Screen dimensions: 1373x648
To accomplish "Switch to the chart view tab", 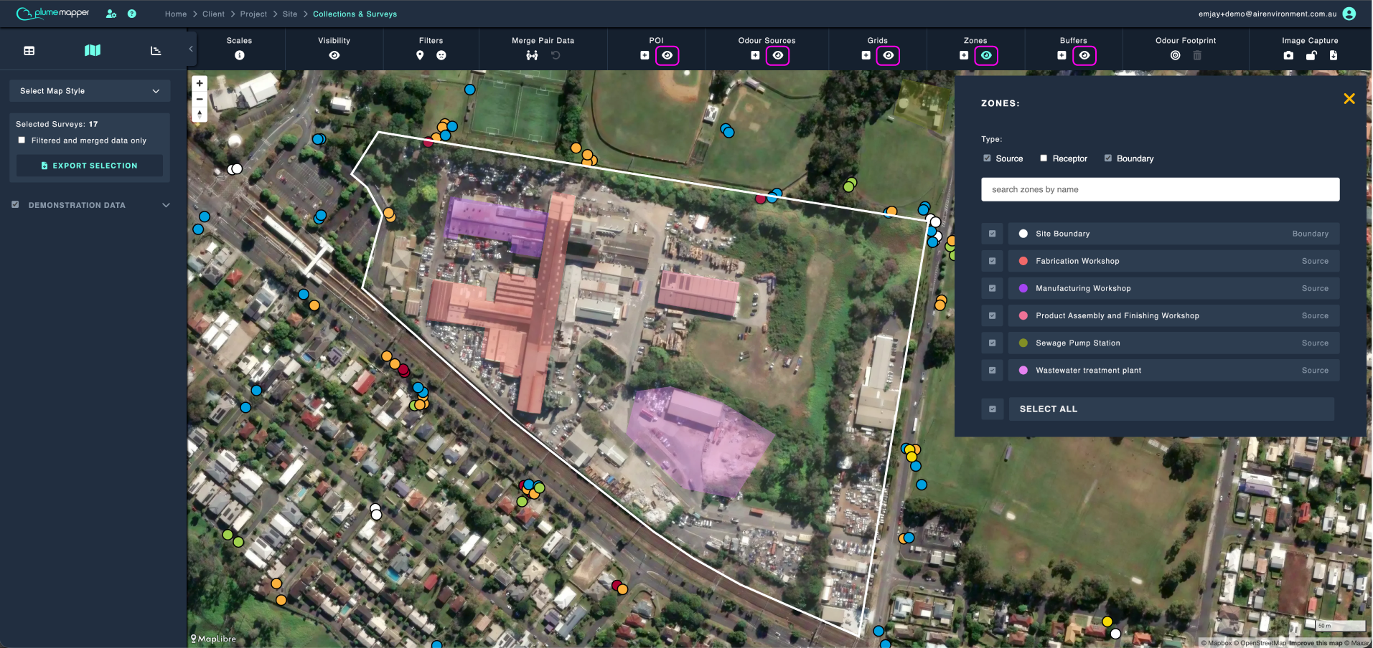I will tap(156, 51).
